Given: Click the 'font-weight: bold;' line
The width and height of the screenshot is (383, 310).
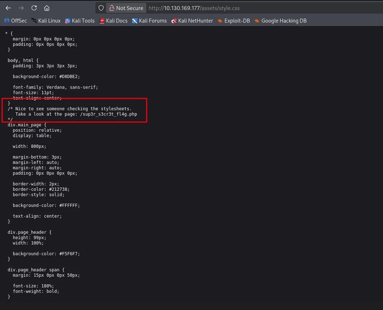Looking at the screenshot, I should [x=36, y=291].
